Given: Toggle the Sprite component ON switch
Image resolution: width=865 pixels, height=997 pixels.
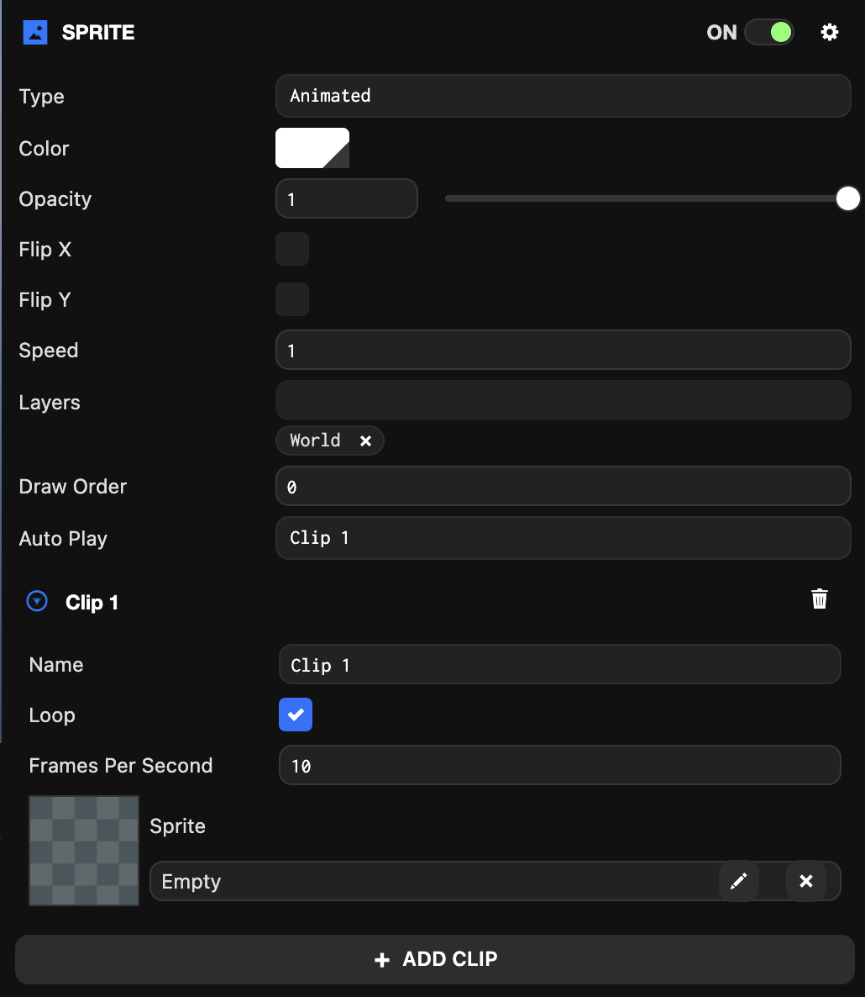Looking at the screenshot, I should (768, 33).
